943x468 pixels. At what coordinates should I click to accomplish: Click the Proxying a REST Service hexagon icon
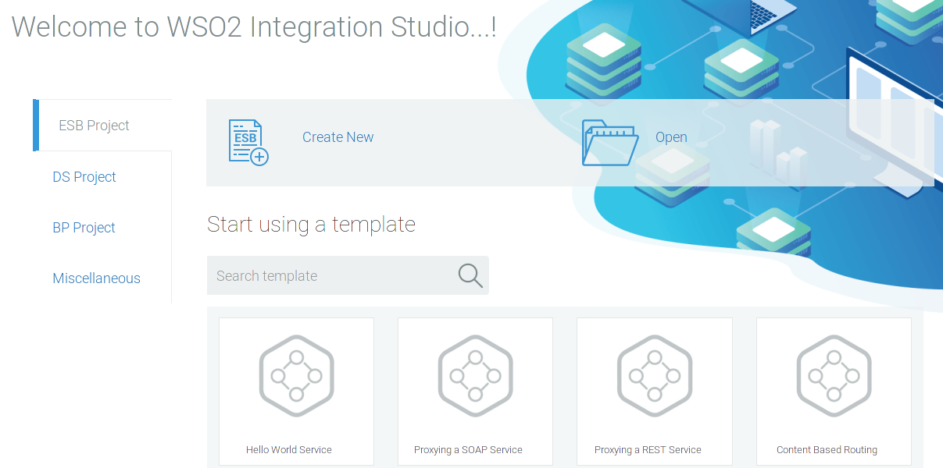point(654,375)
